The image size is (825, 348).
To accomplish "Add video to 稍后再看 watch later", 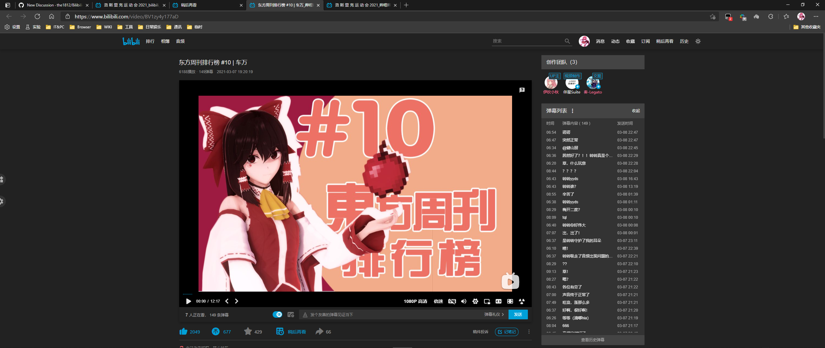I will pyautogui.click(x=291, y=332).
